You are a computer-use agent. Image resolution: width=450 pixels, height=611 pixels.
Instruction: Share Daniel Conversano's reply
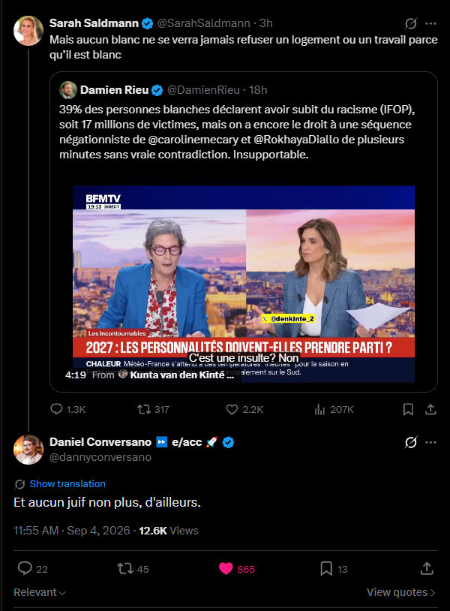427,568
